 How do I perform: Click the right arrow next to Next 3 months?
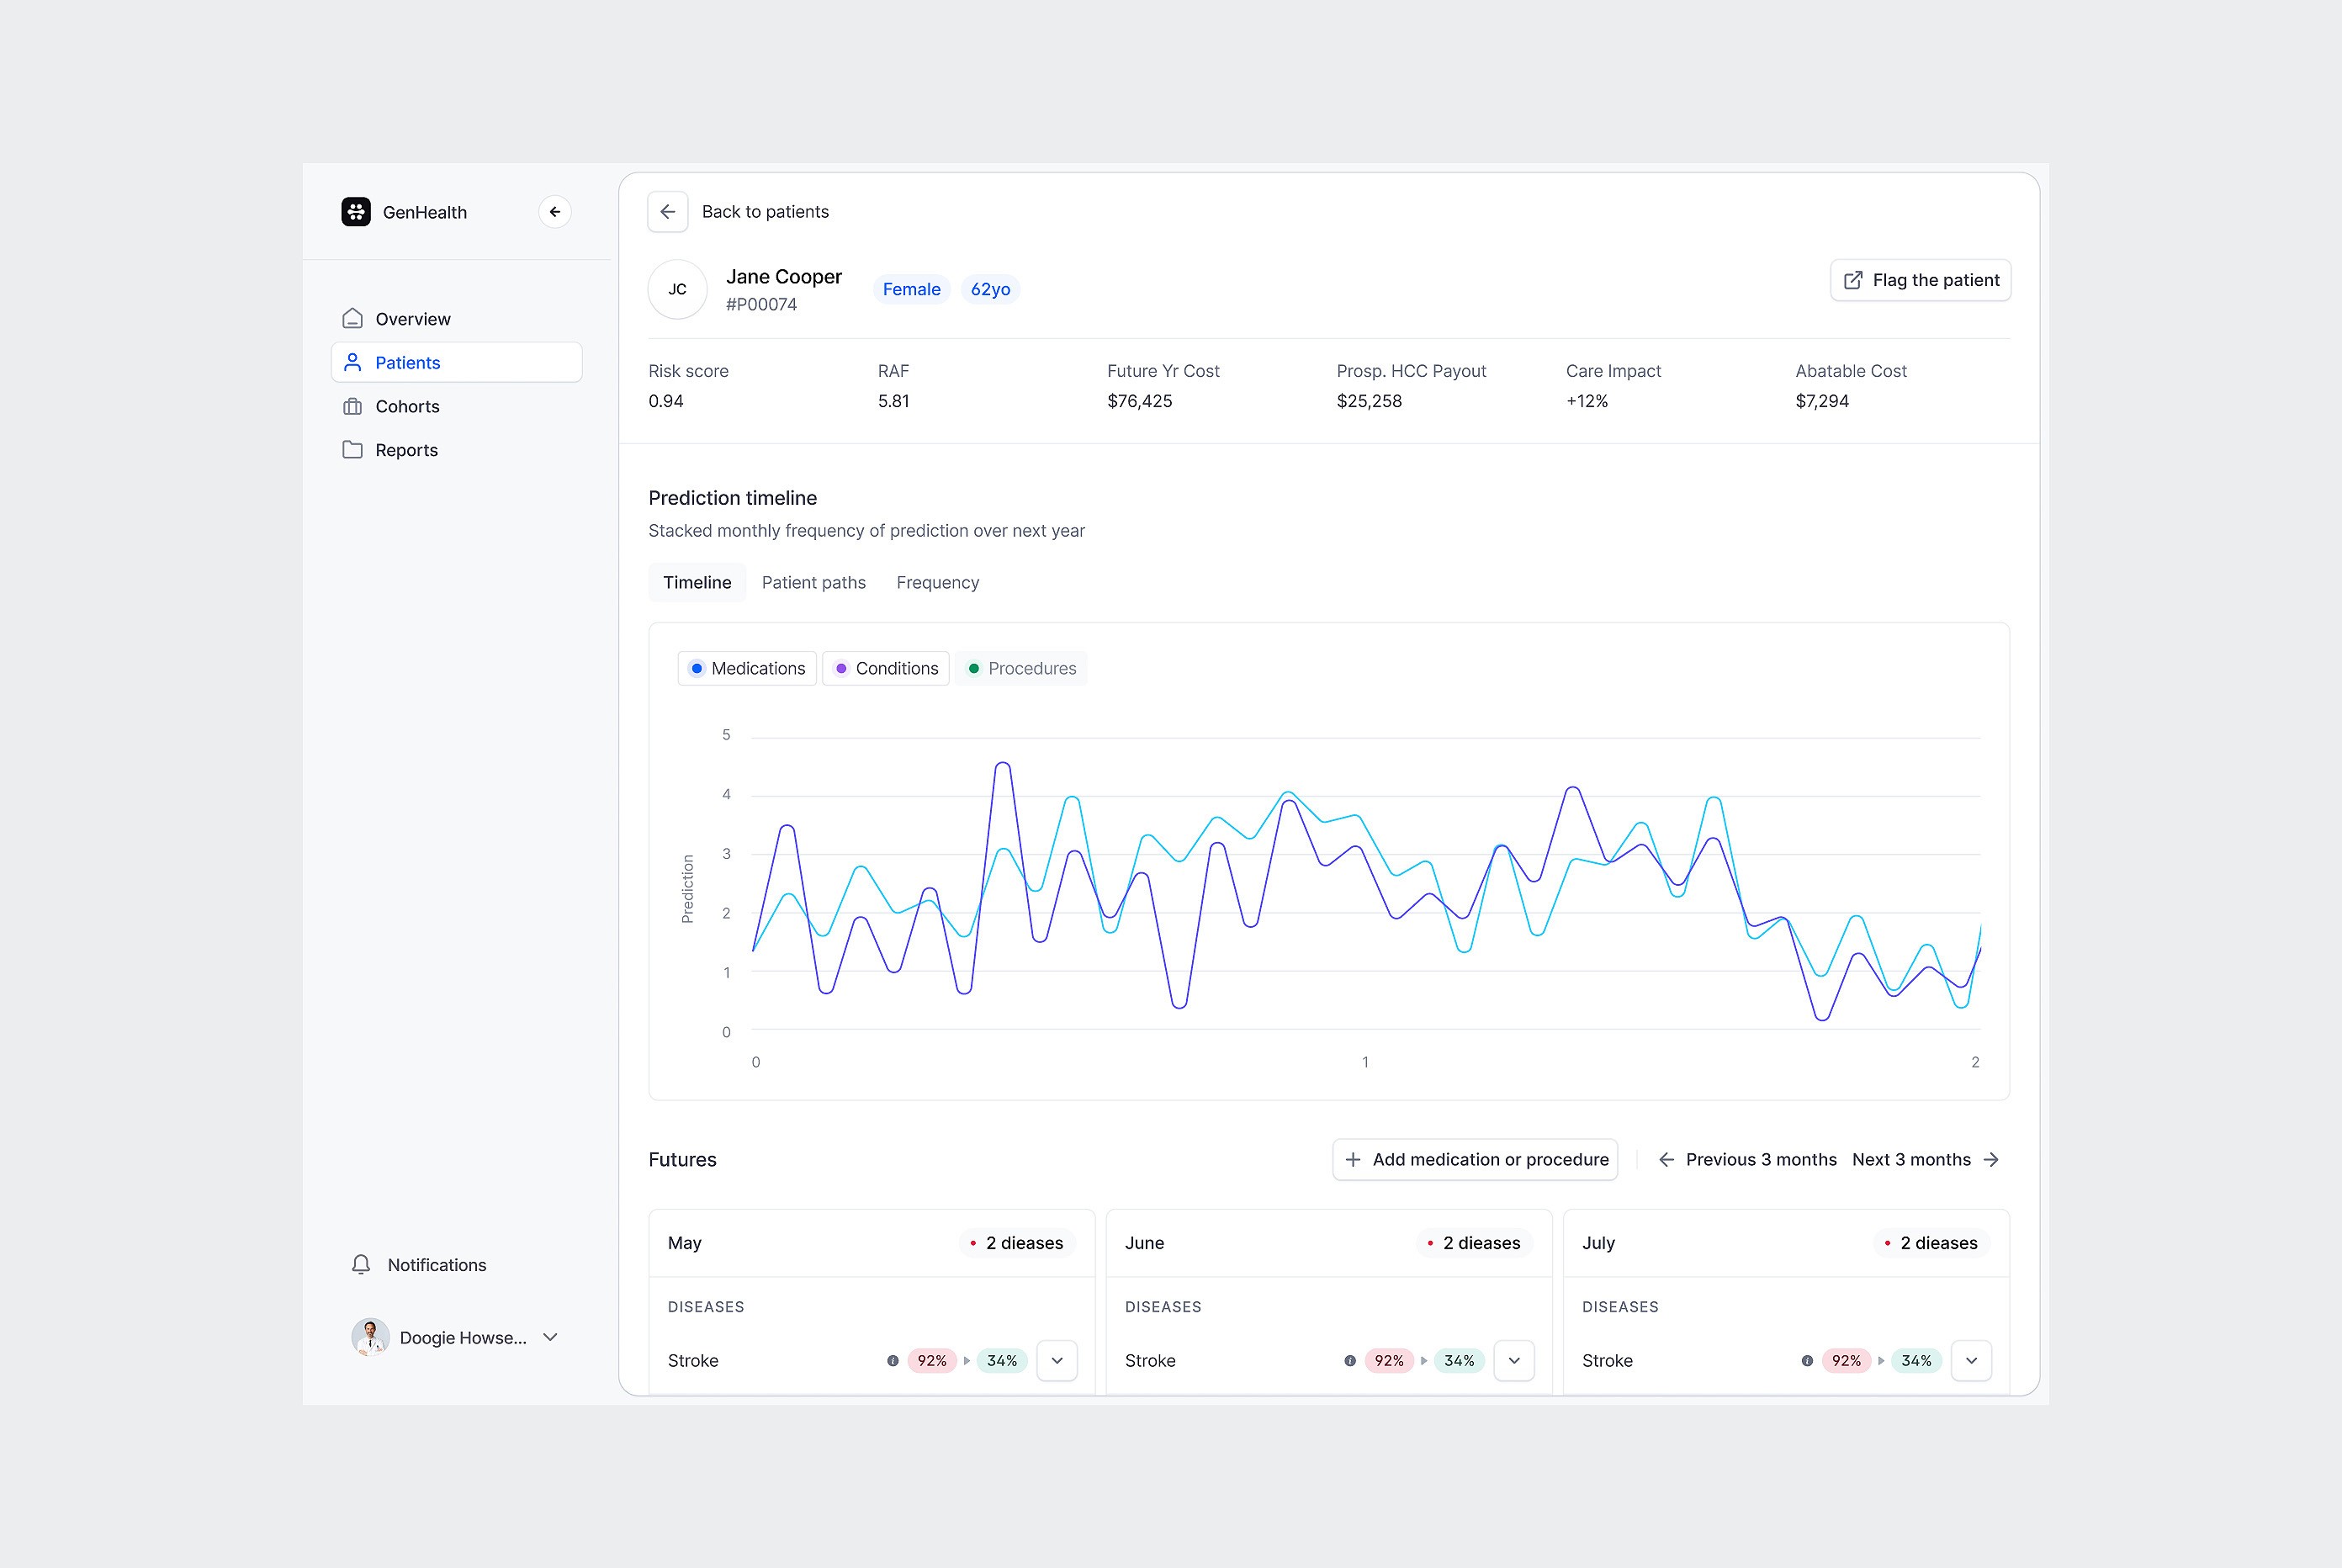coord(1991,1159)
